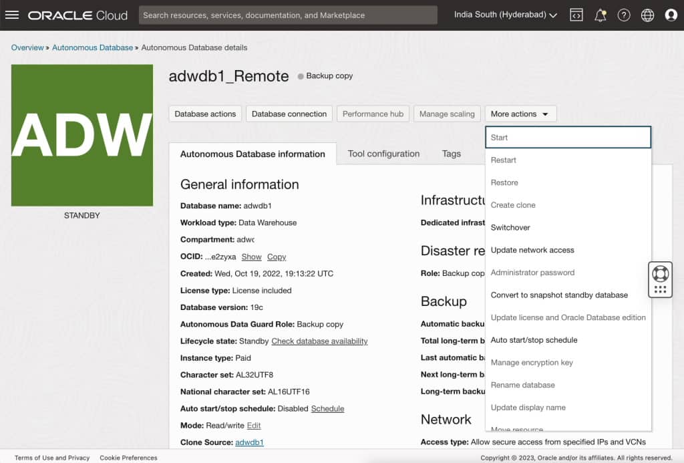Change language with the globe icon
684x463 pixels.
pos(647,15)
